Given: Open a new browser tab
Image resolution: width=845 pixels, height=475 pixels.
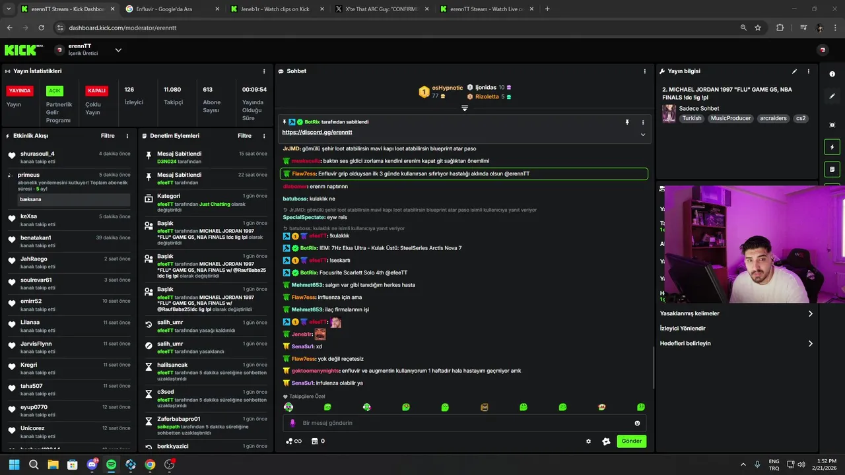Looking at the screenshot, I should click(x=547, y=9).
